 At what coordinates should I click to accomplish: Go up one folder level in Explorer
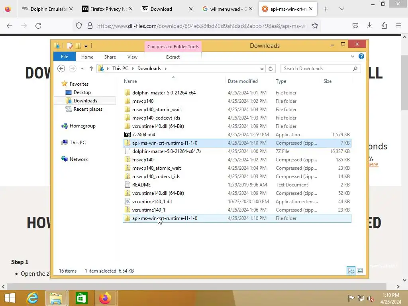[91, 69]
